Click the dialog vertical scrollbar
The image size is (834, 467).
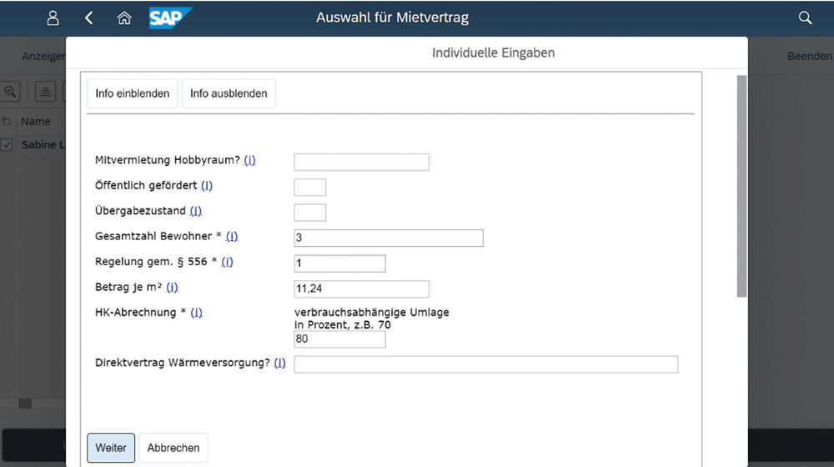[741, 185]
